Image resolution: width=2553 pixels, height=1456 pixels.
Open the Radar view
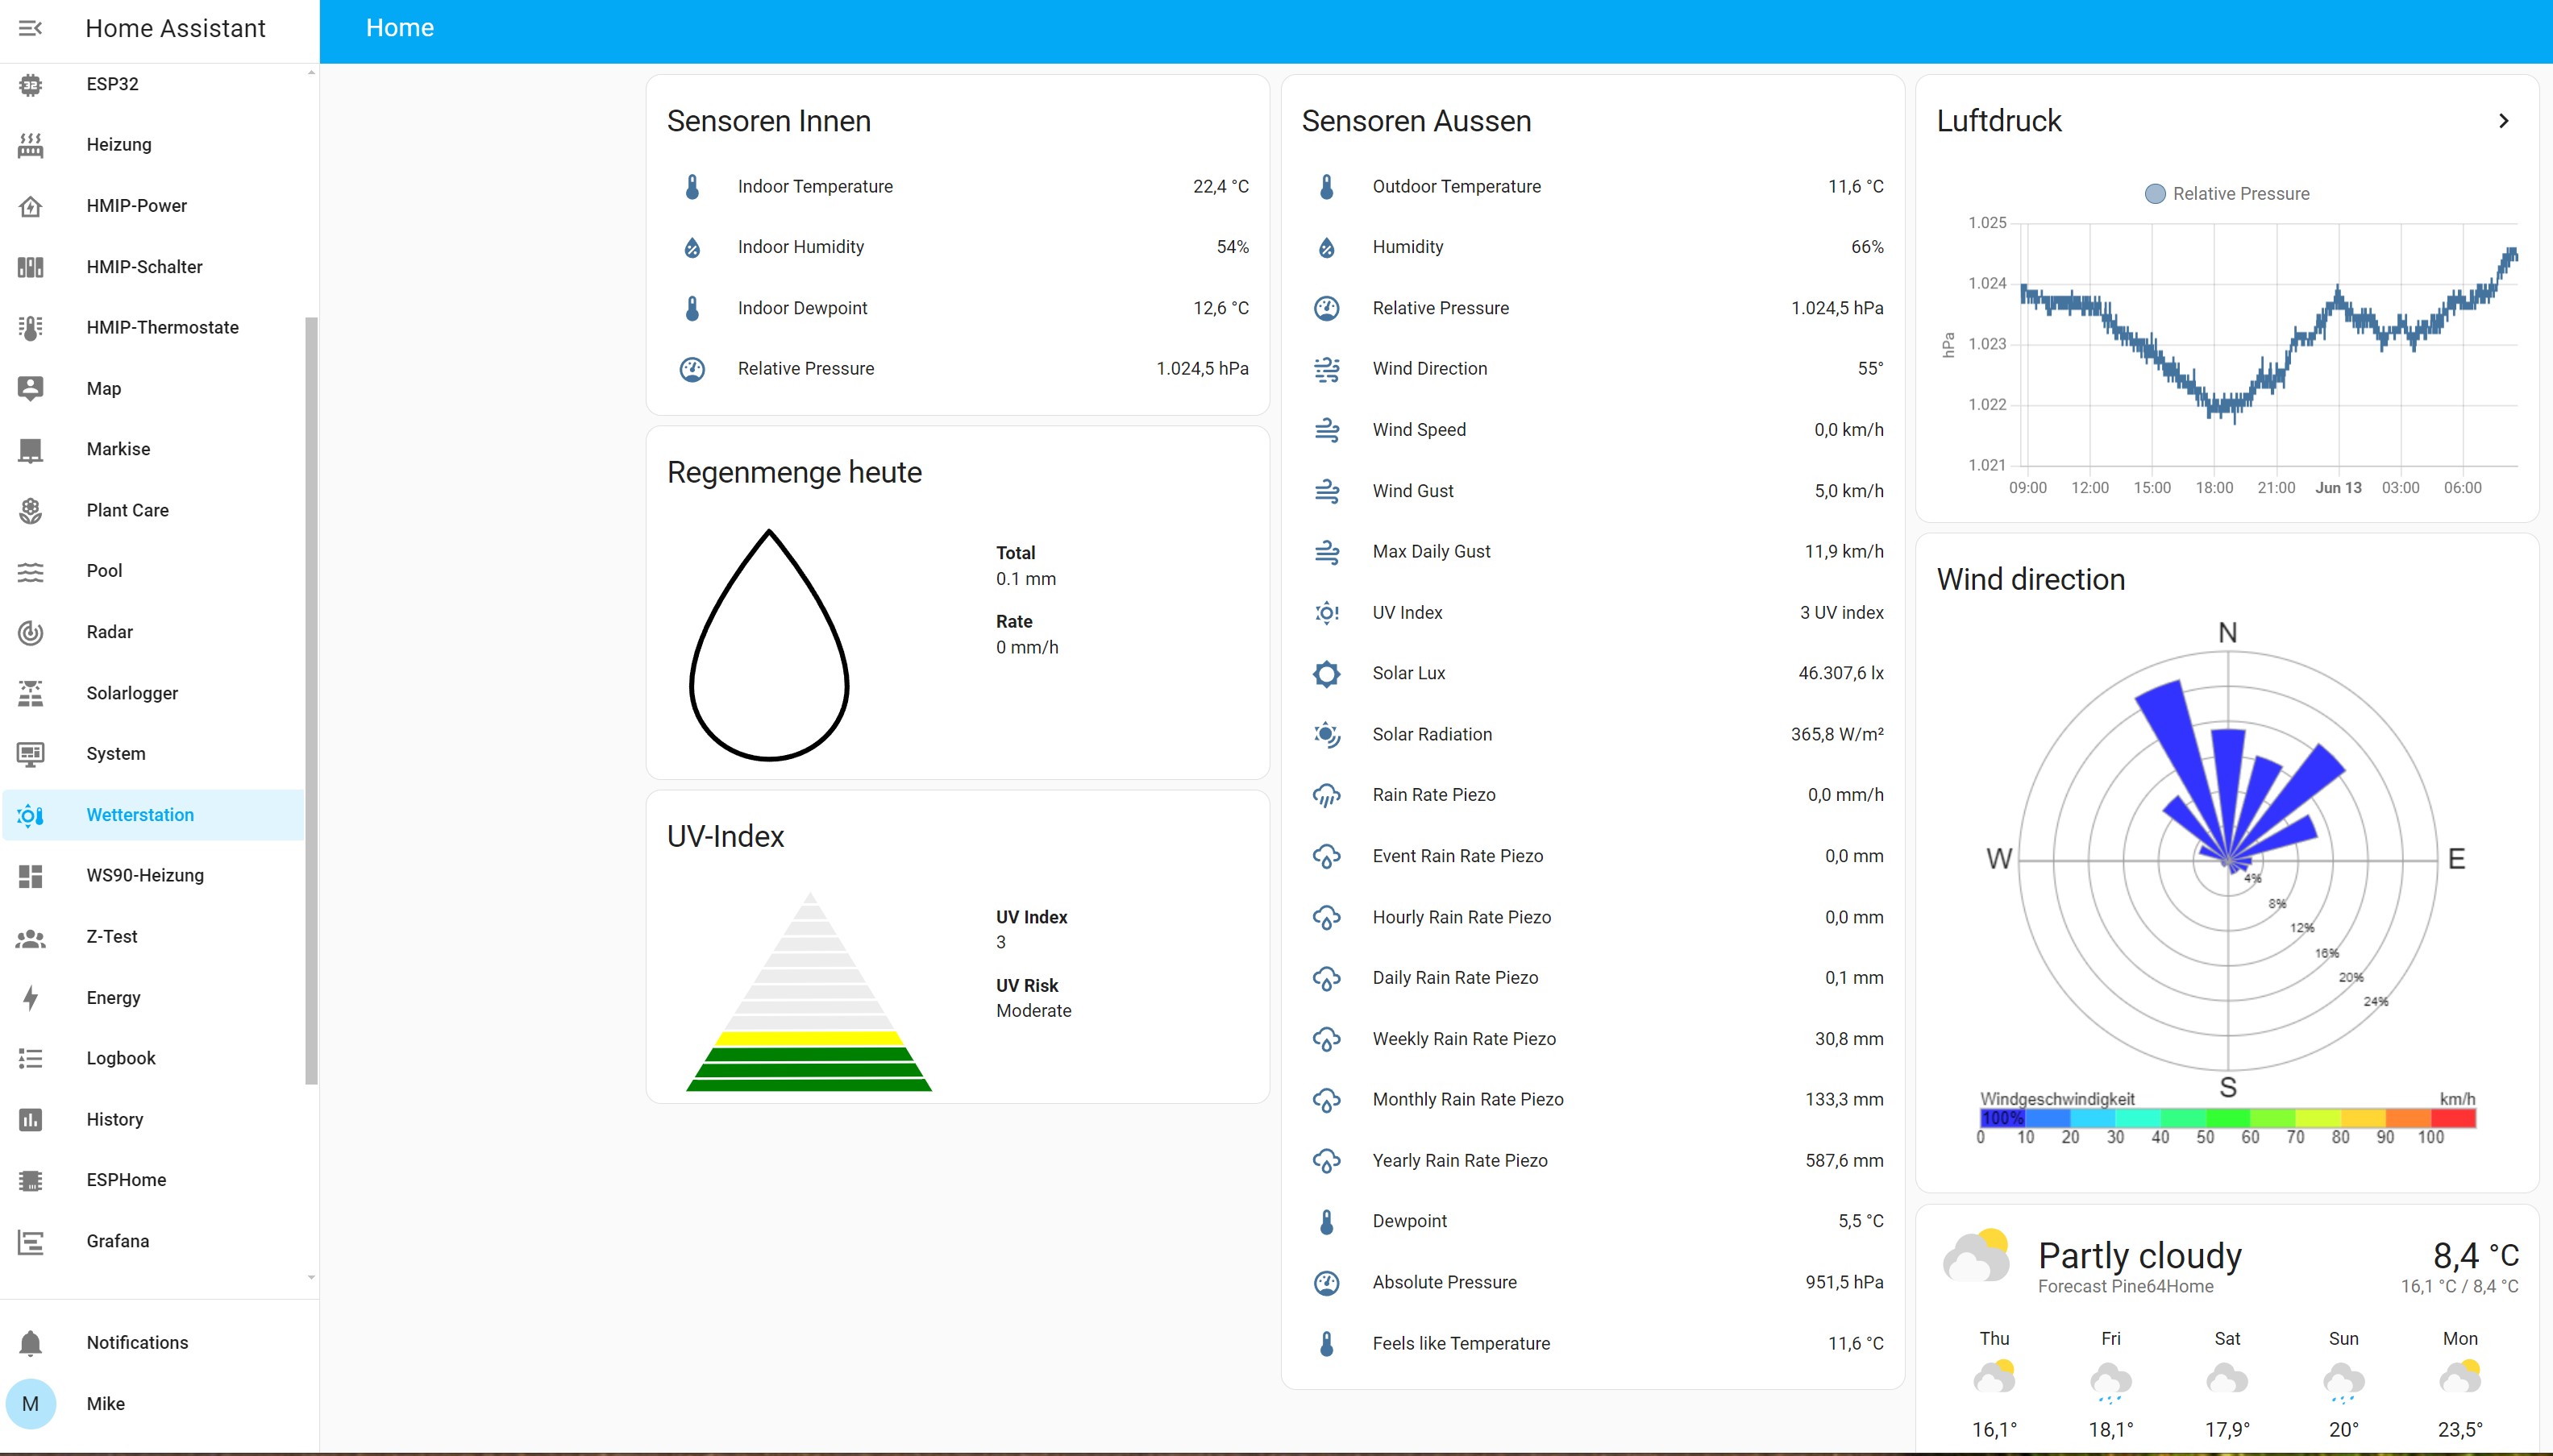pyautogui.click(x=109, y=631)
